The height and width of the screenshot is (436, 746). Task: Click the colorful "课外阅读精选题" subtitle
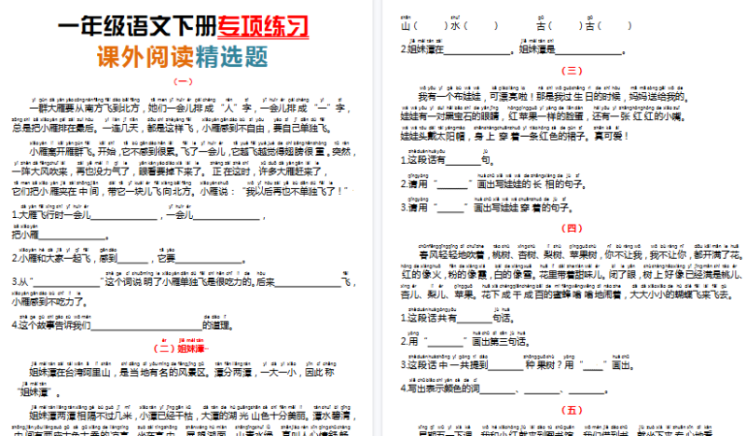(183, 57)
